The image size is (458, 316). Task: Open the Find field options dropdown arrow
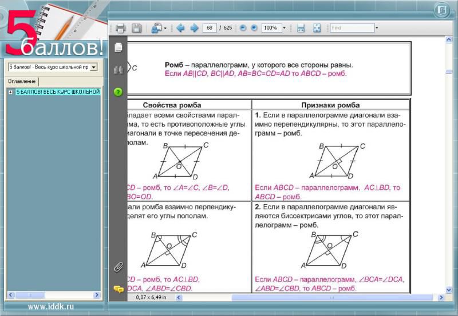[x=376, y=27]
